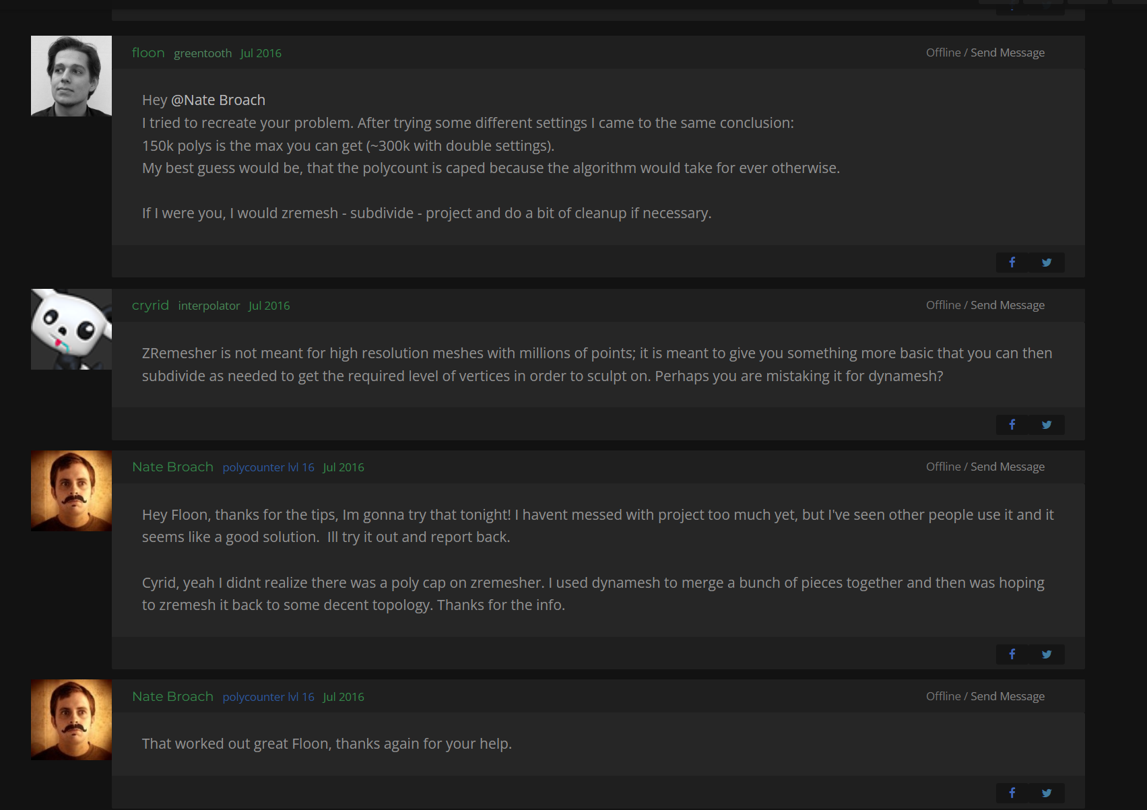Screen dimensions: 1147x810
Task: Open cryrid's panda avatar
Action: point(71,329)
